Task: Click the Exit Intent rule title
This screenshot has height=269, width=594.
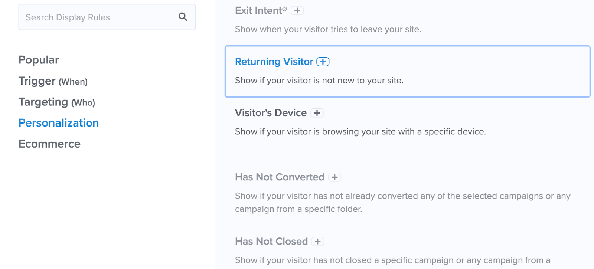Action: (261, 10)
